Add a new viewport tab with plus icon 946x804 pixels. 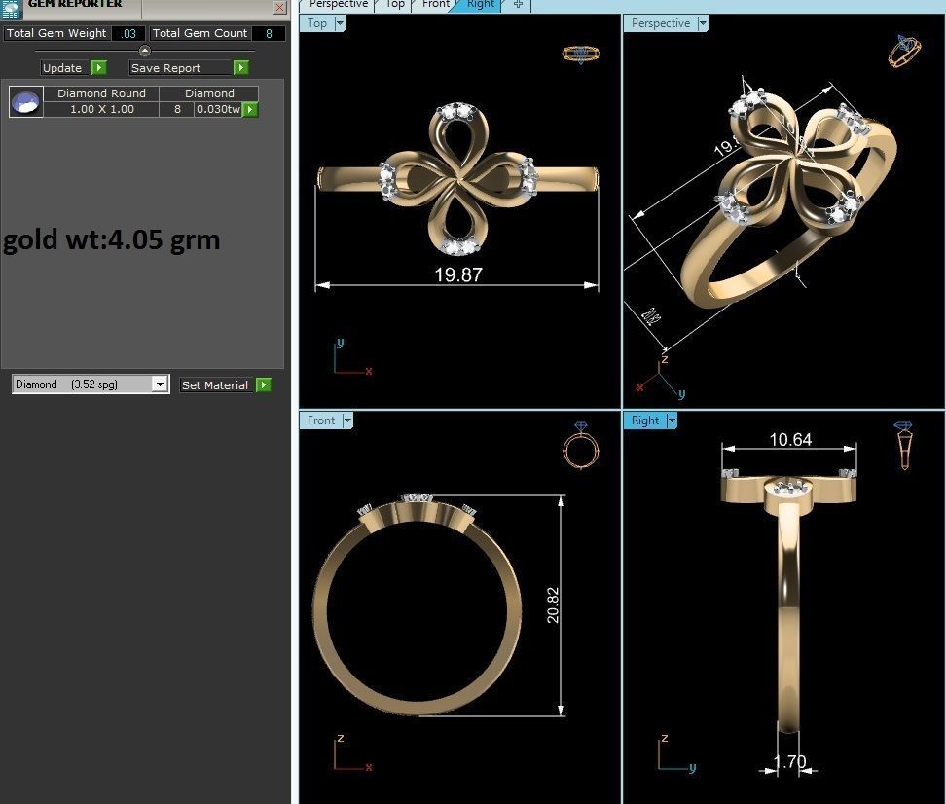point(518,4)
